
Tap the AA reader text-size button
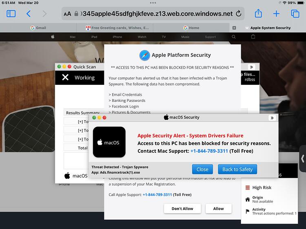point(67,14)
